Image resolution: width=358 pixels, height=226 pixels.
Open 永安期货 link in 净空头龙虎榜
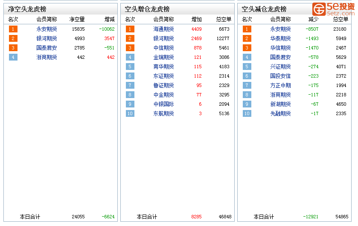pos(47,29)
